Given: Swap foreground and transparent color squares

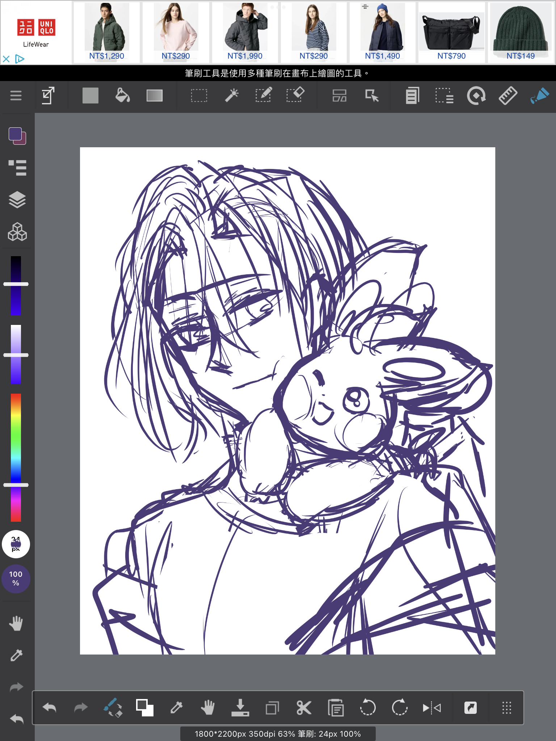Looking at the screenshot, I should point(144,708).
